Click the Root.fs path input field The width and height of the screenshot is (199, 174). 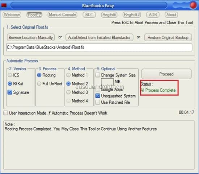99,47
